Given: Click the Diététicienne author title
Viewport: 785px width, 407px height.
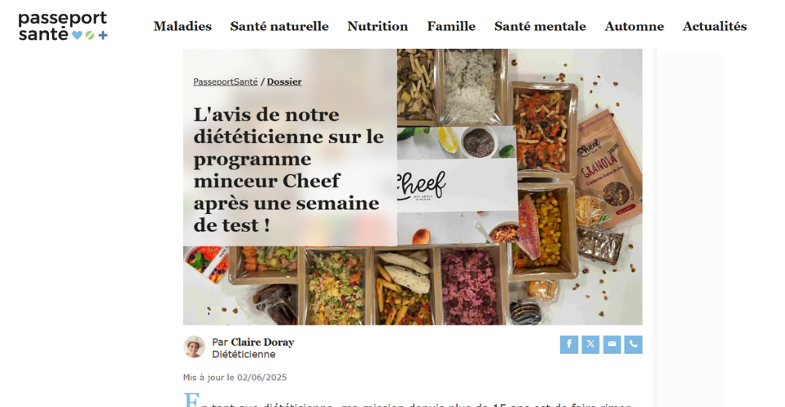Looking at the screenshot, I should click(243, 354).
